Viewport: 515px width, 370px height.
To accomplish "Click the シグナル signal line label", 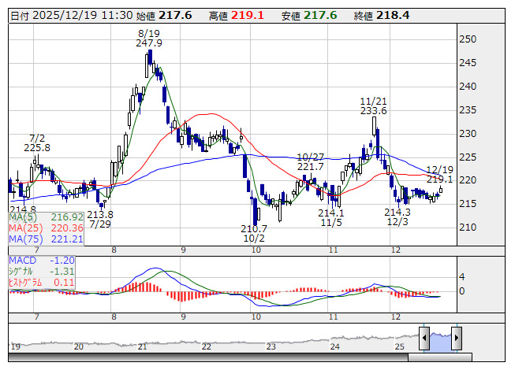I will coord(22,271).
